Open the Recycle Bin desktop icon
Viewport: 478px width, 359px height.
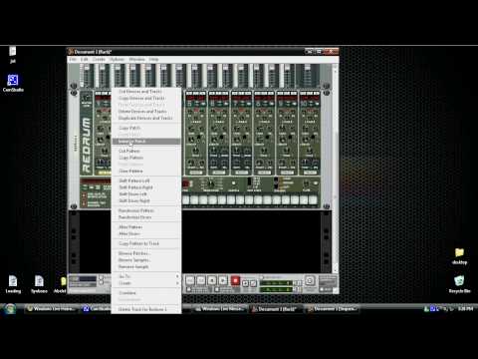click(459, 284)
